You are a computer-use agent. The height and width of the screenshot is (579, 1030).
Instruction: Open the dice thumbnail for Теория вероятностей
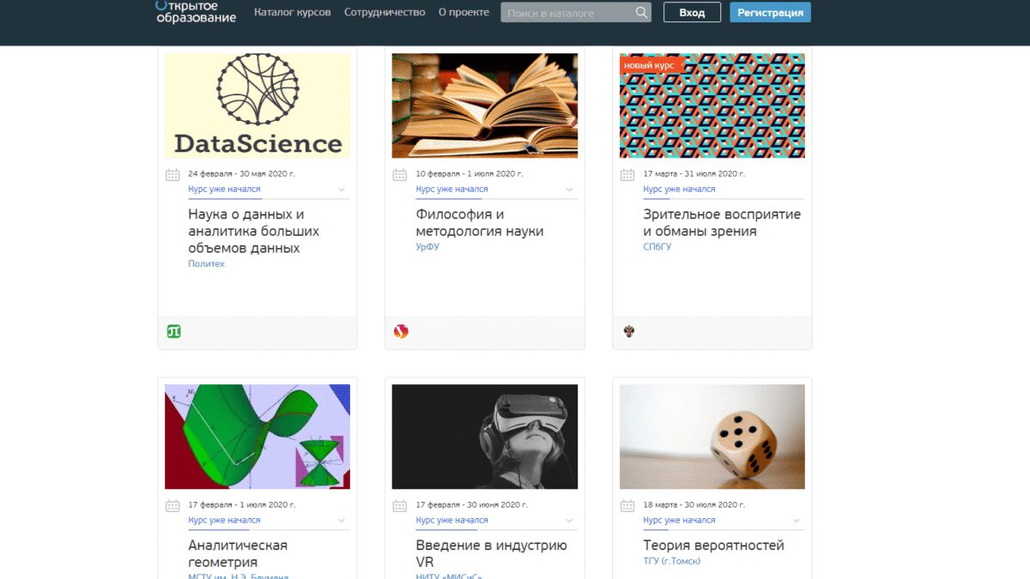tap(712, 437)
